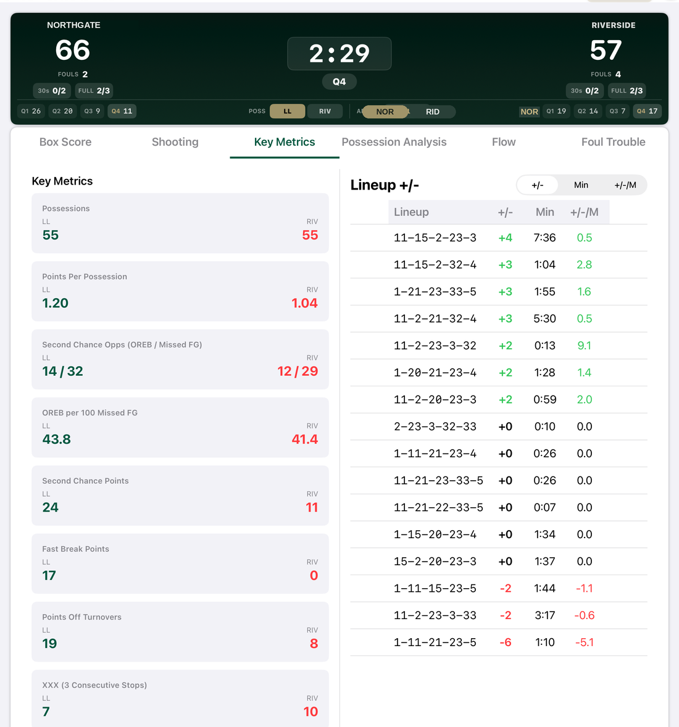Select lineup row 11-15-2-23-3
Screen dimensions: 679x727
(x=499, y=238)
